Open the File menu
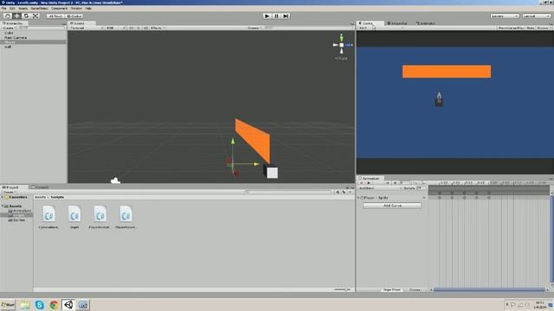554x311 pixels. click(x=3, y=8)
